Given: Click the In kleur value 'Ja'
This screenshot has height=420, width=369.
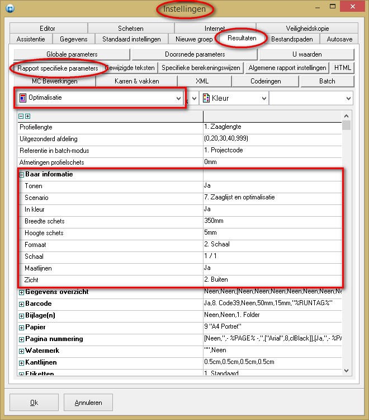Looking at the screenshot, I should pos(207,209).
